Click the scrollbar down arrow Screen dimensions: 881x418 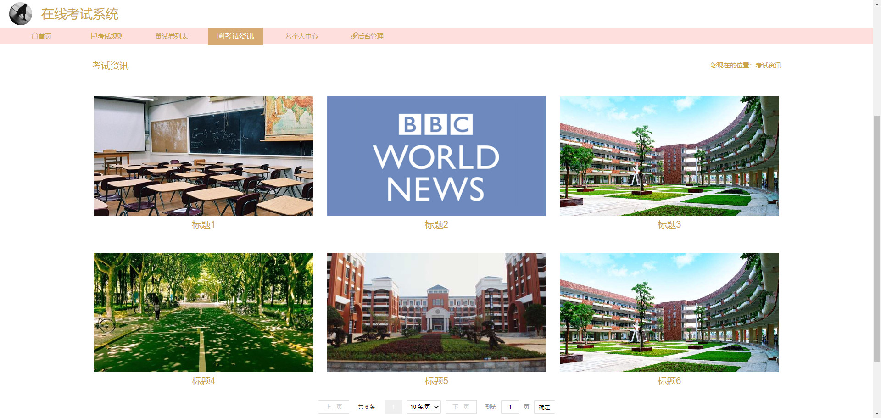(877, 414)
